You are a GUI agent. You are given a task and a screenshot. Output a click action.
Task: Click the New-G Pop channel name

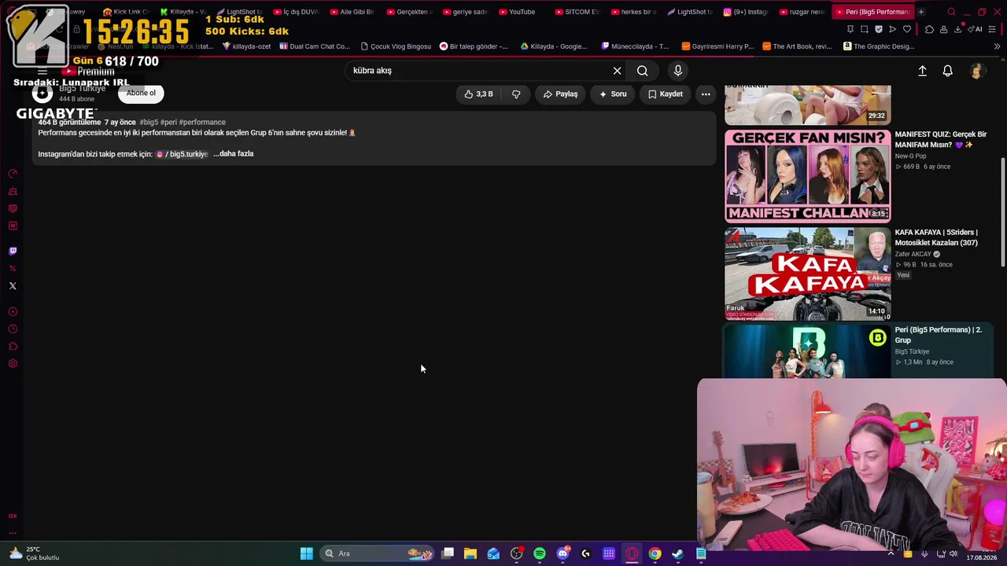pyautogui.click(x=910, y=156)
